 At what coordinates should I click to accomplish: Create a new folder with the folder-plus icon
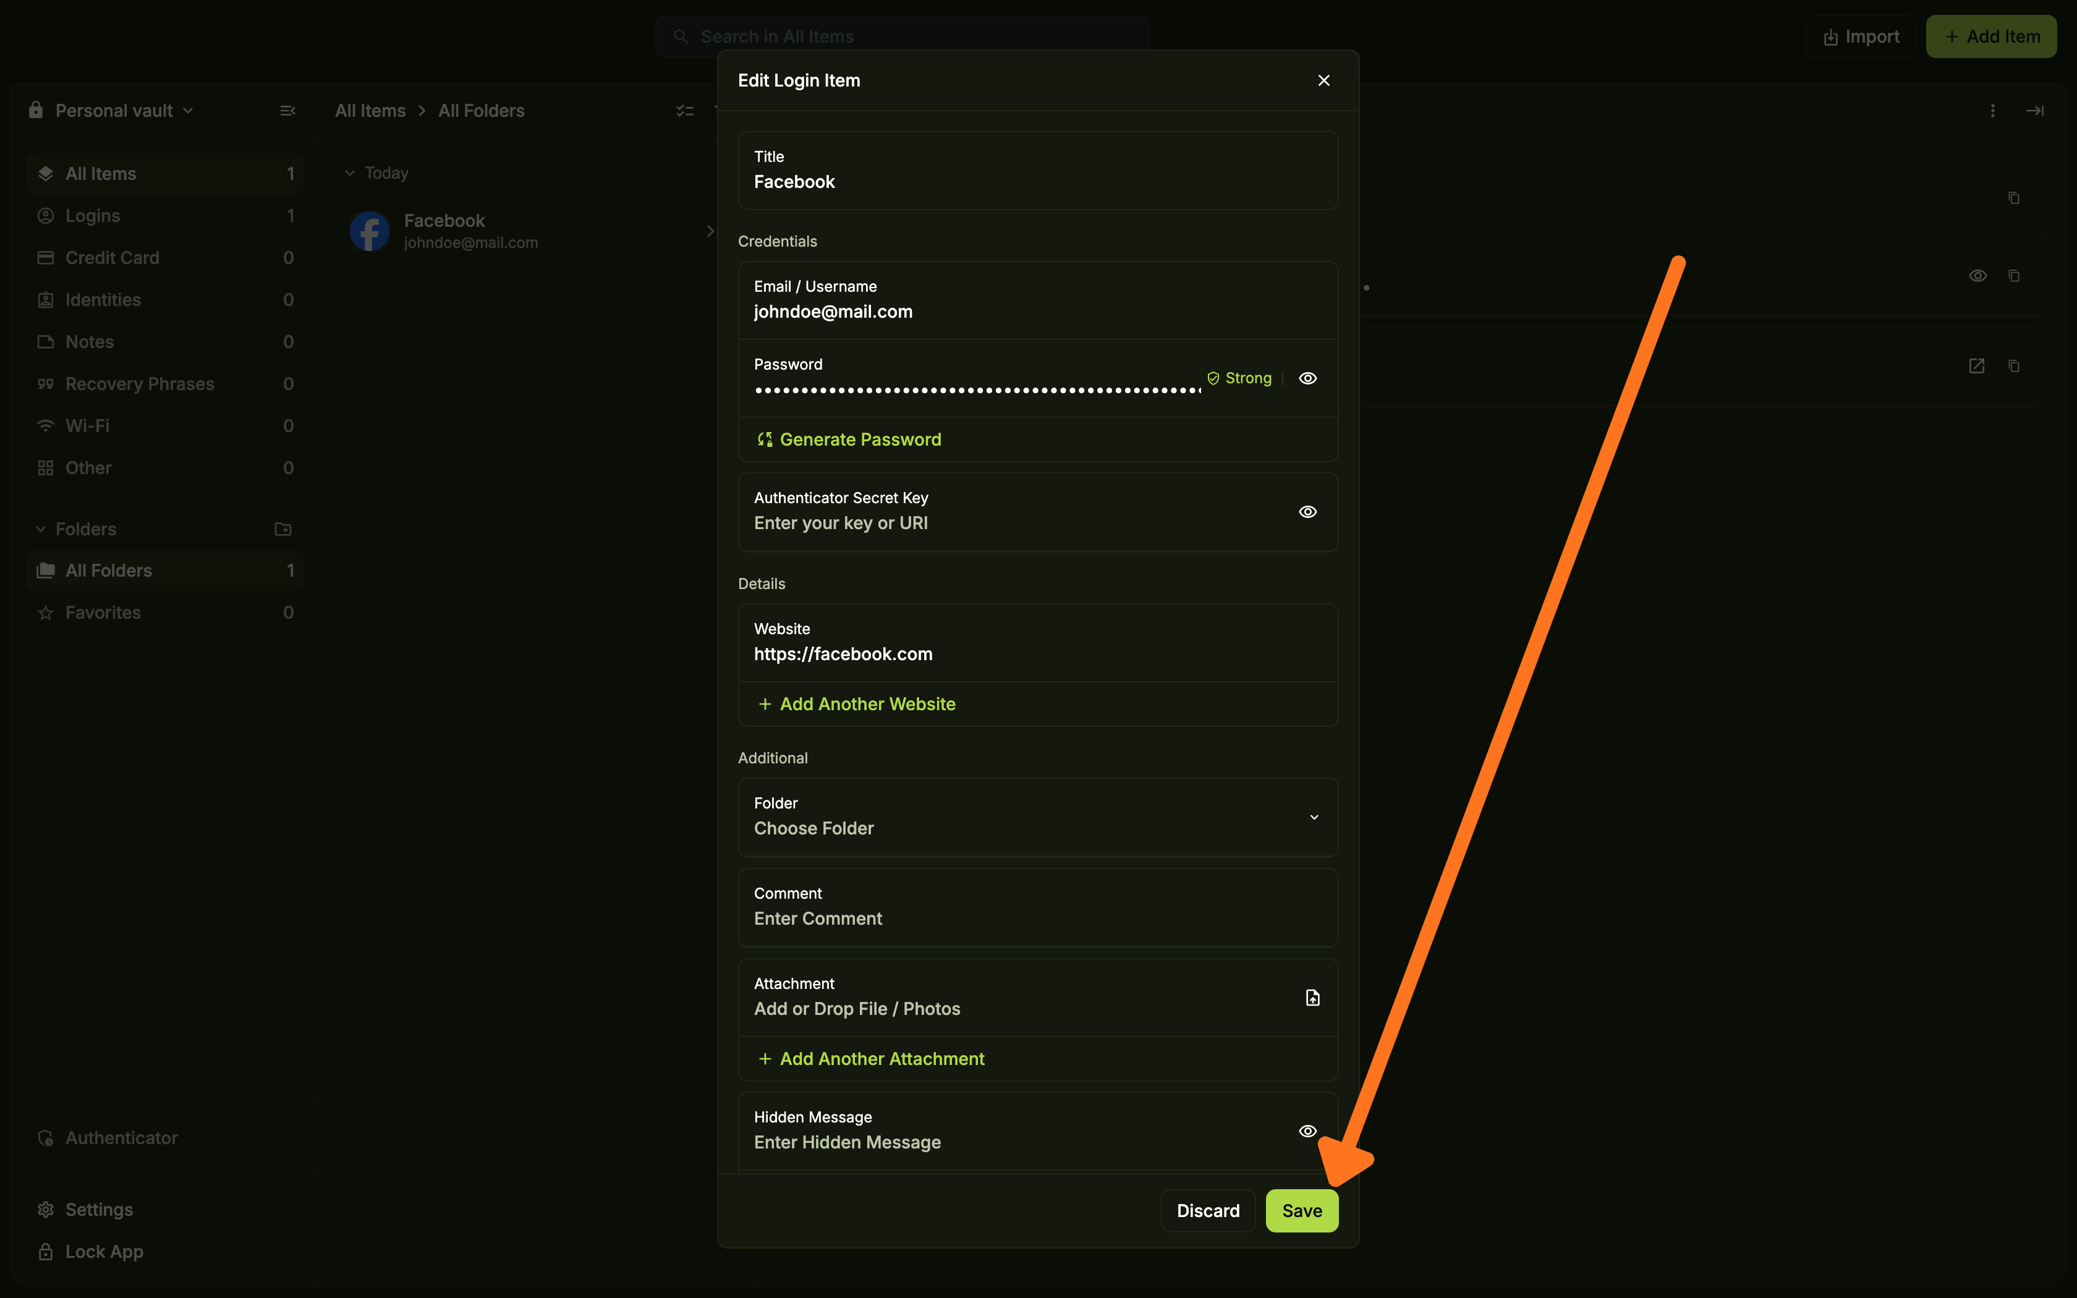[282, 529]
